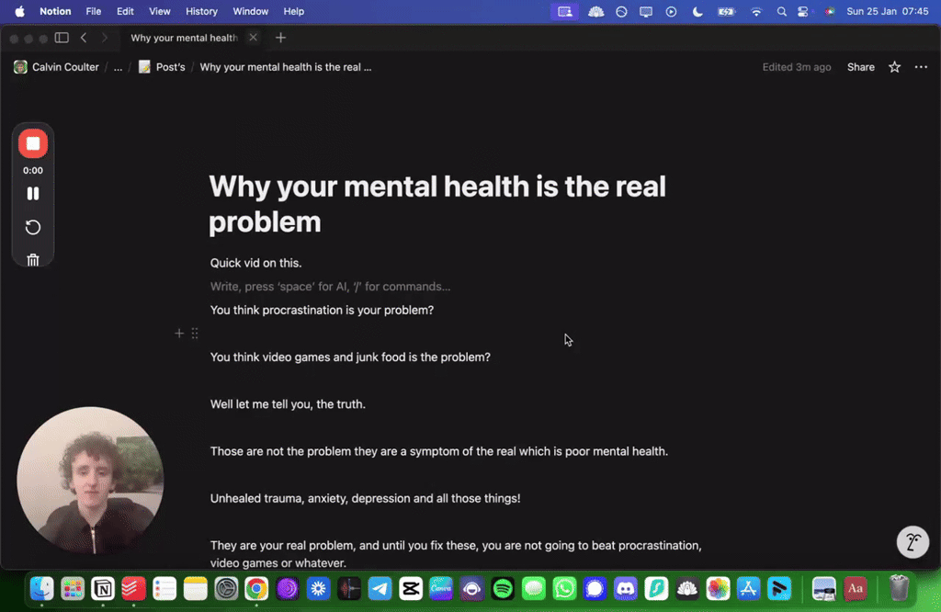The width and height of the screenshot is (941, 612).
Task: Toggle the Notion sidebar panel
Action: tap(61, 38)
